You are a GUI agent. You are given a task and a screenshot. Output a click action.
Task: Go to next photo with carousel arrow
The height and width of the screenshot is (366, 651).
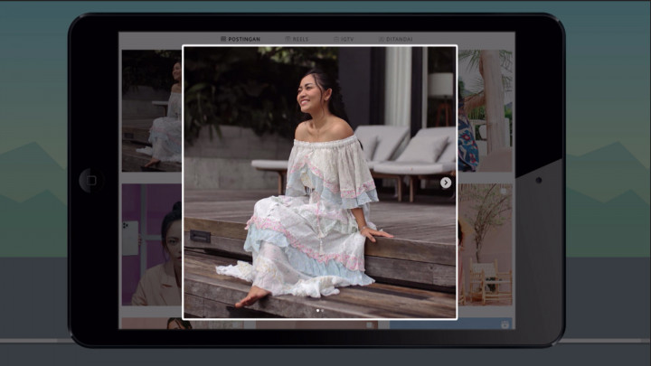coord(446,183)
